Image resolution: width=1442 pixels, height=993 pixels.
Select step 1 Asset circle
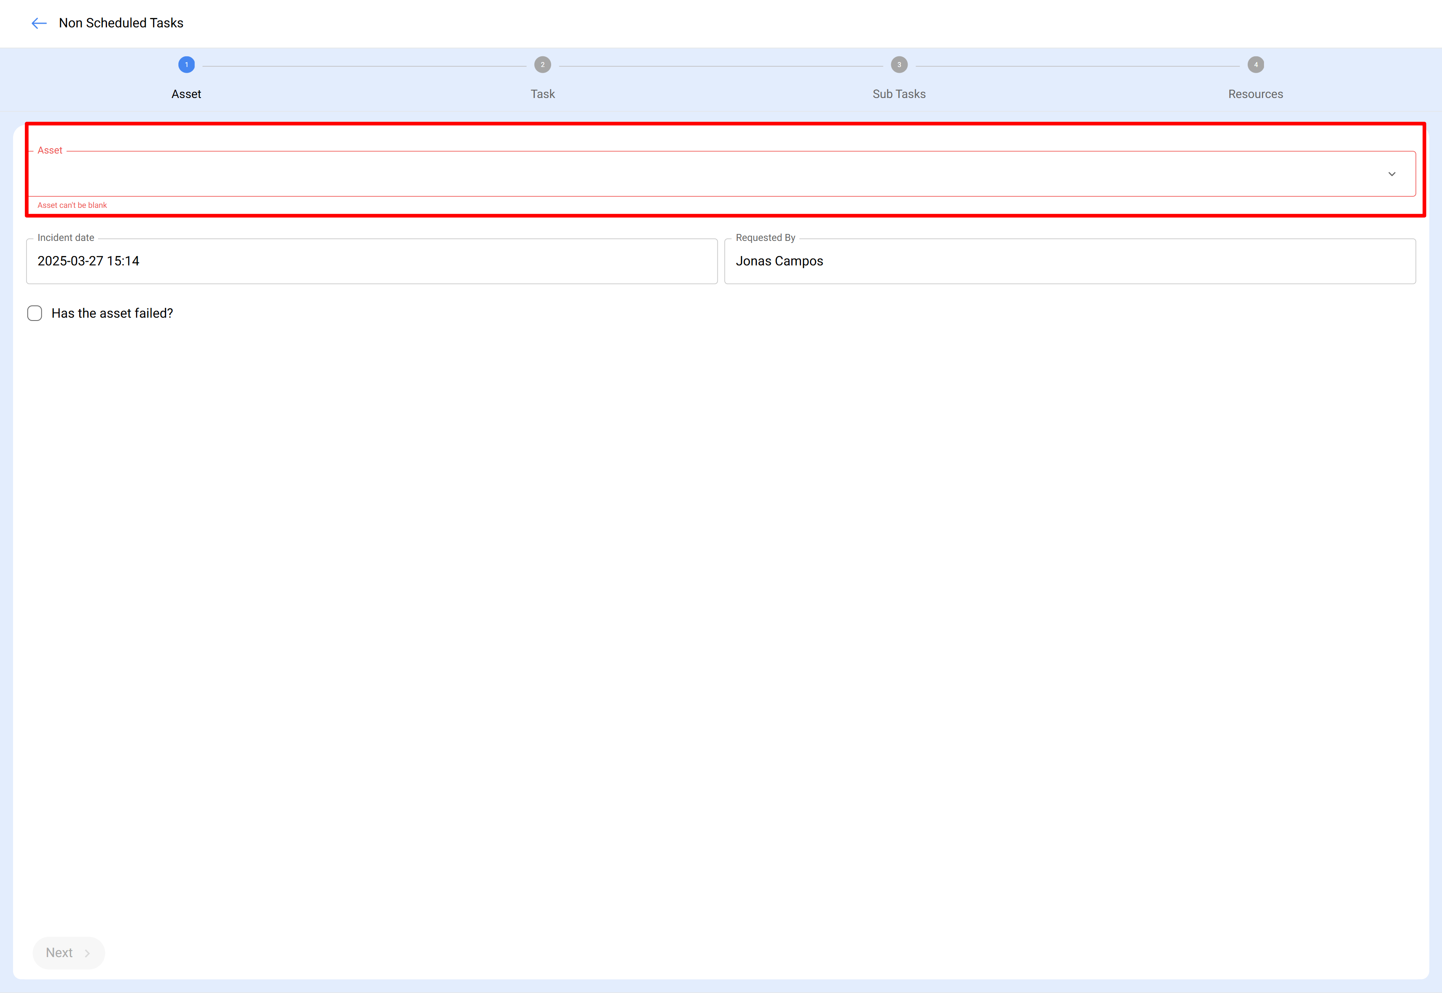click(187, 65)
